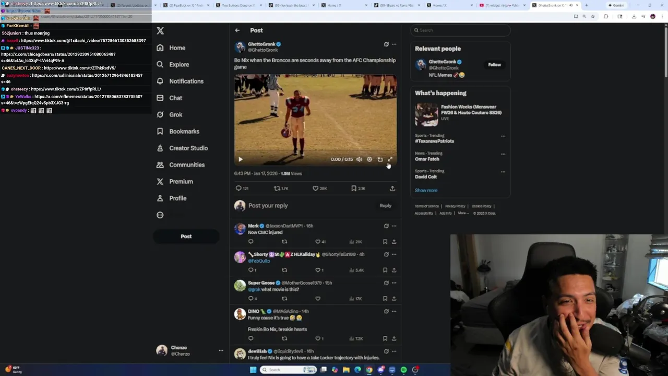
Task: Mute the video with the speaker icon
Action: pyautogui.click(x=359, y=159)
